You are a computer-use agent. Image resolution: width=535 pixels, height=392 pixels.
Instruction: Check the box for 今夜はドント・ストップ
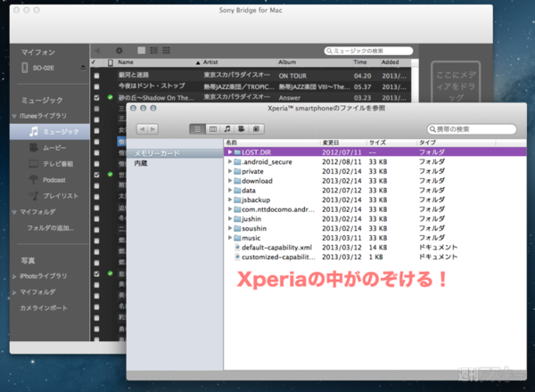[97, 86]
